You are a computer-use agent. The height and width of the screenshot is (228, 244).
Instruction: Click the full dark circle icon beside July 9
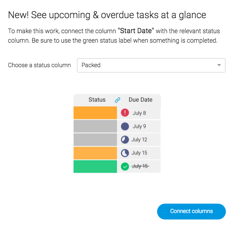click(x=125, y=126)
